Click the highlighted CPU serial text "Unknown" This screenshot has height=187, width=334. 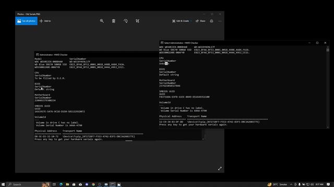coord(164,63)
